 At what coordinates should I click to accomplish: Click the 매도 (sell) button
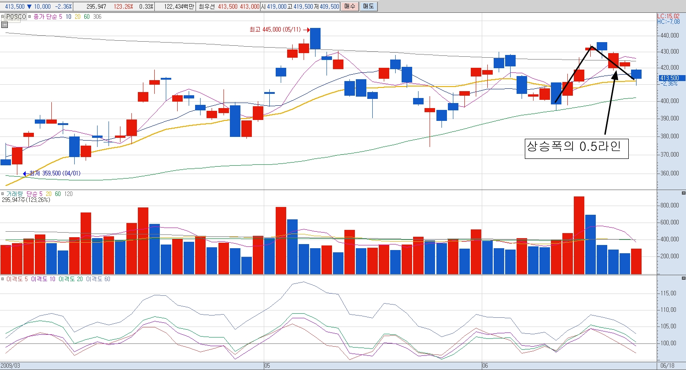coord(369,6)
